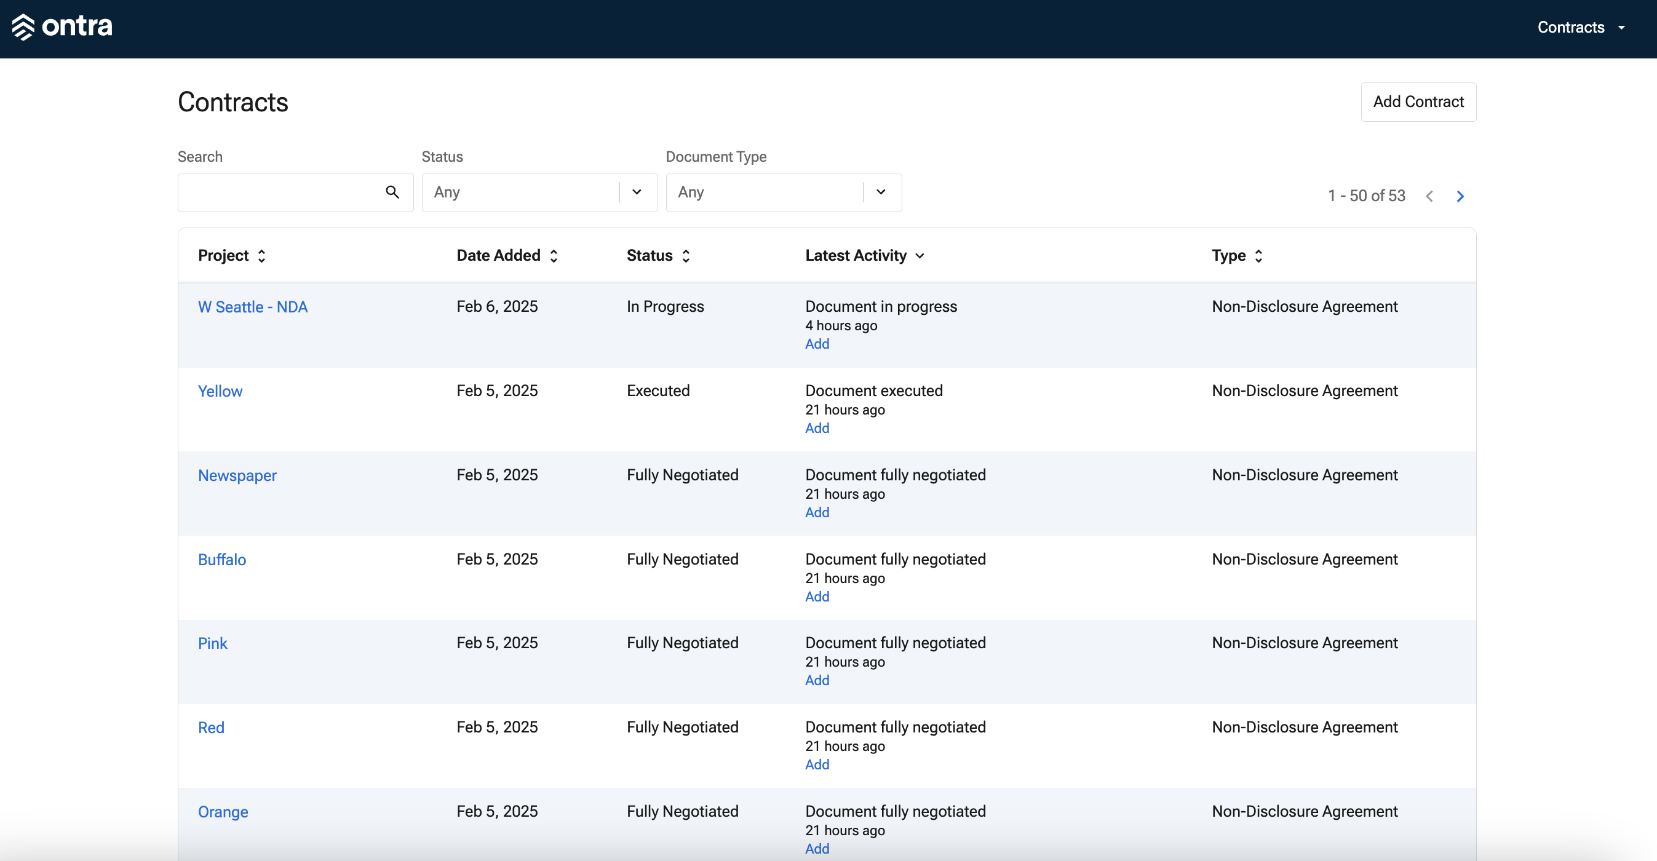Screen dimensions: 1657x861
Task: Click Yellow row's Feb 5, 2025 date
Action: pyautogui.click(x=497, y=391)
